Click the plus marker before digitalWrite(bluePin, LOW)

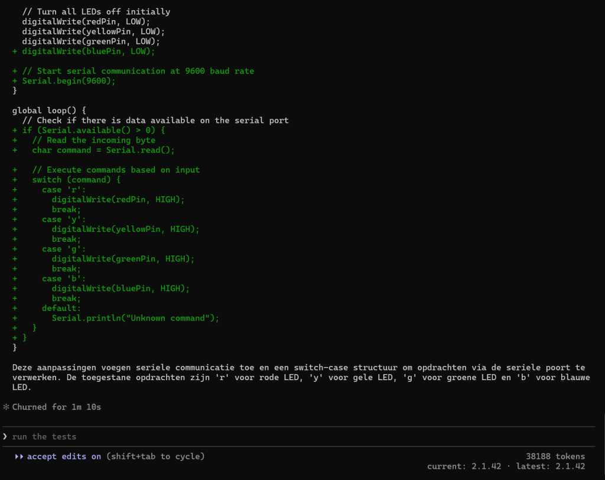pos(15,51)
